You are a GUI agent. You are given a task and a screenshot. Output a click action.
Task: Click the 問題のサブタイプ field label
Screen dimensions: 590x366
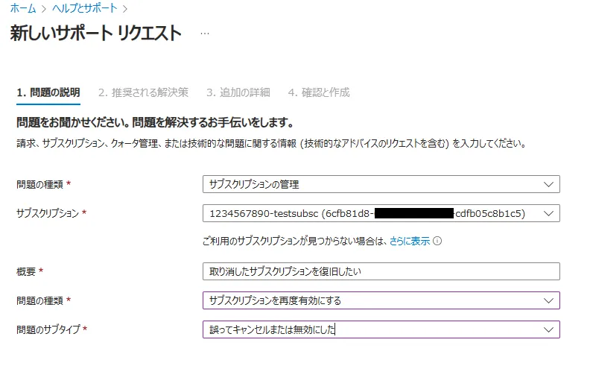(x=47, y=329)
